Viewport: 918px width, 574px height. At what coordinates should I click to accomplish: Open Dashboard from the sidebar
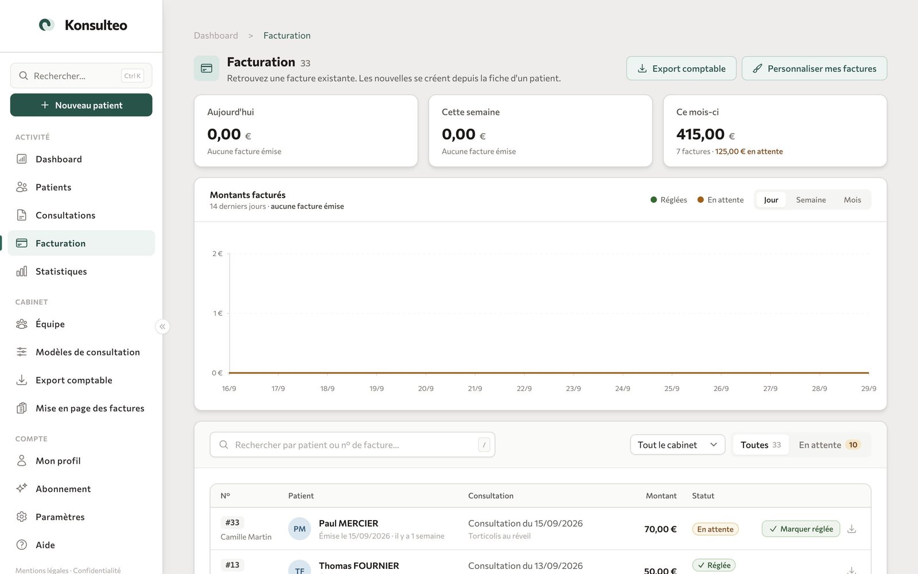pos(81,159)
